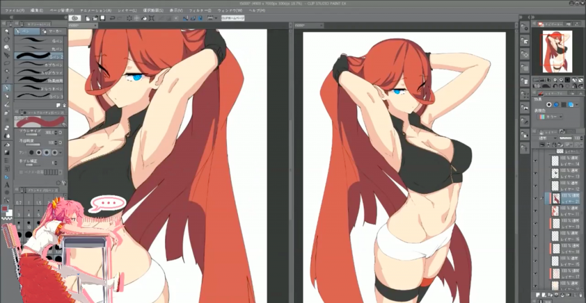Toggle visibility of レイヤー 11

point(536,211)
